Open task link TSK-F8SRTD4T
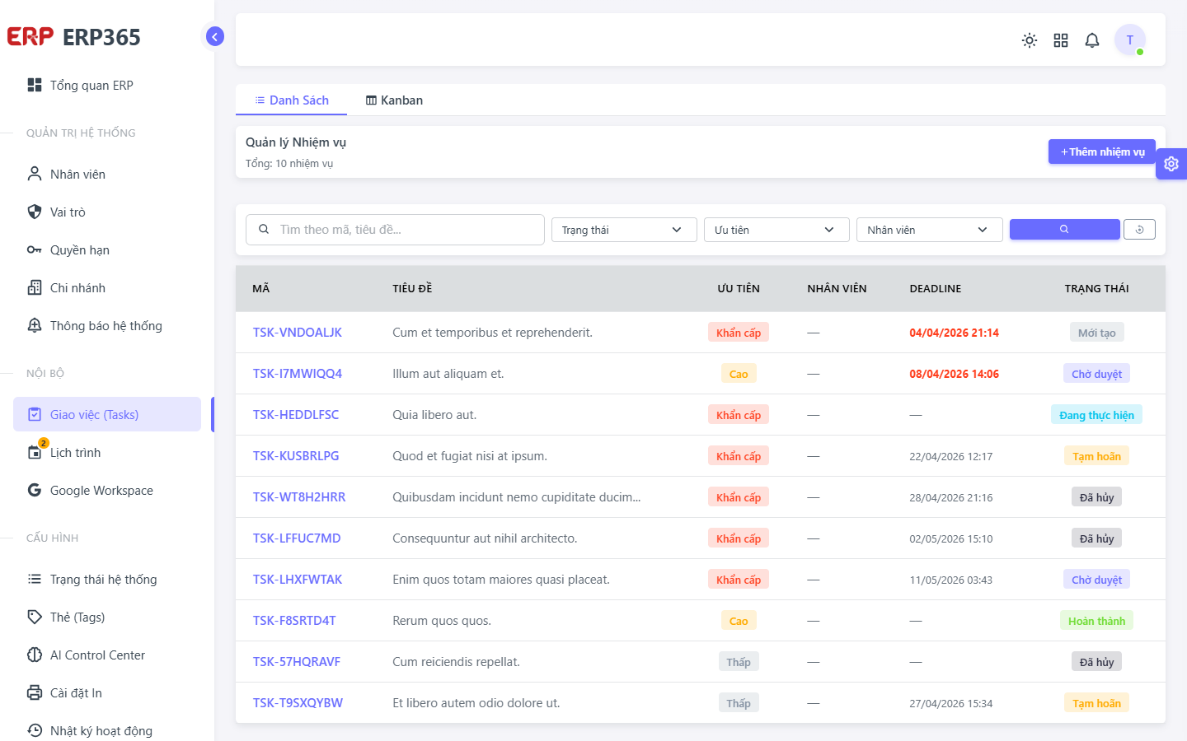Screen dimensions: 1187x741 tap(294, 621)
